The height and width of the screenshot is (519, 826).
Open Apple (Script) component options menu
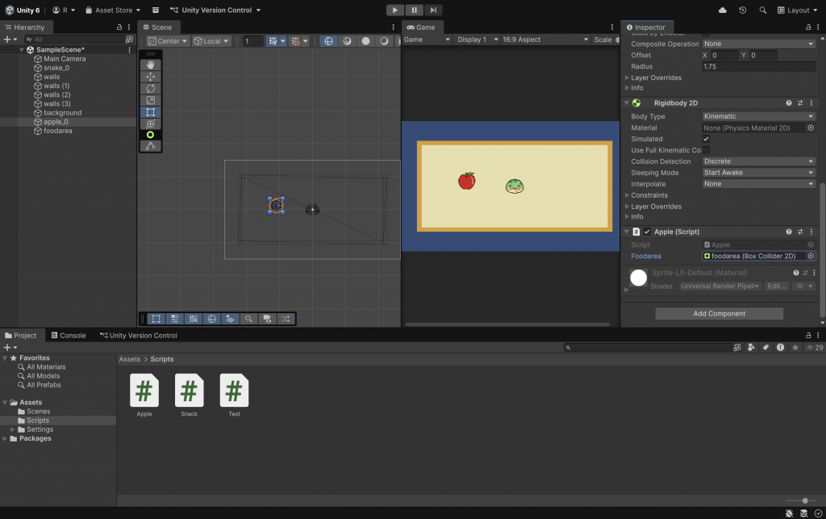tap(811, 232)
